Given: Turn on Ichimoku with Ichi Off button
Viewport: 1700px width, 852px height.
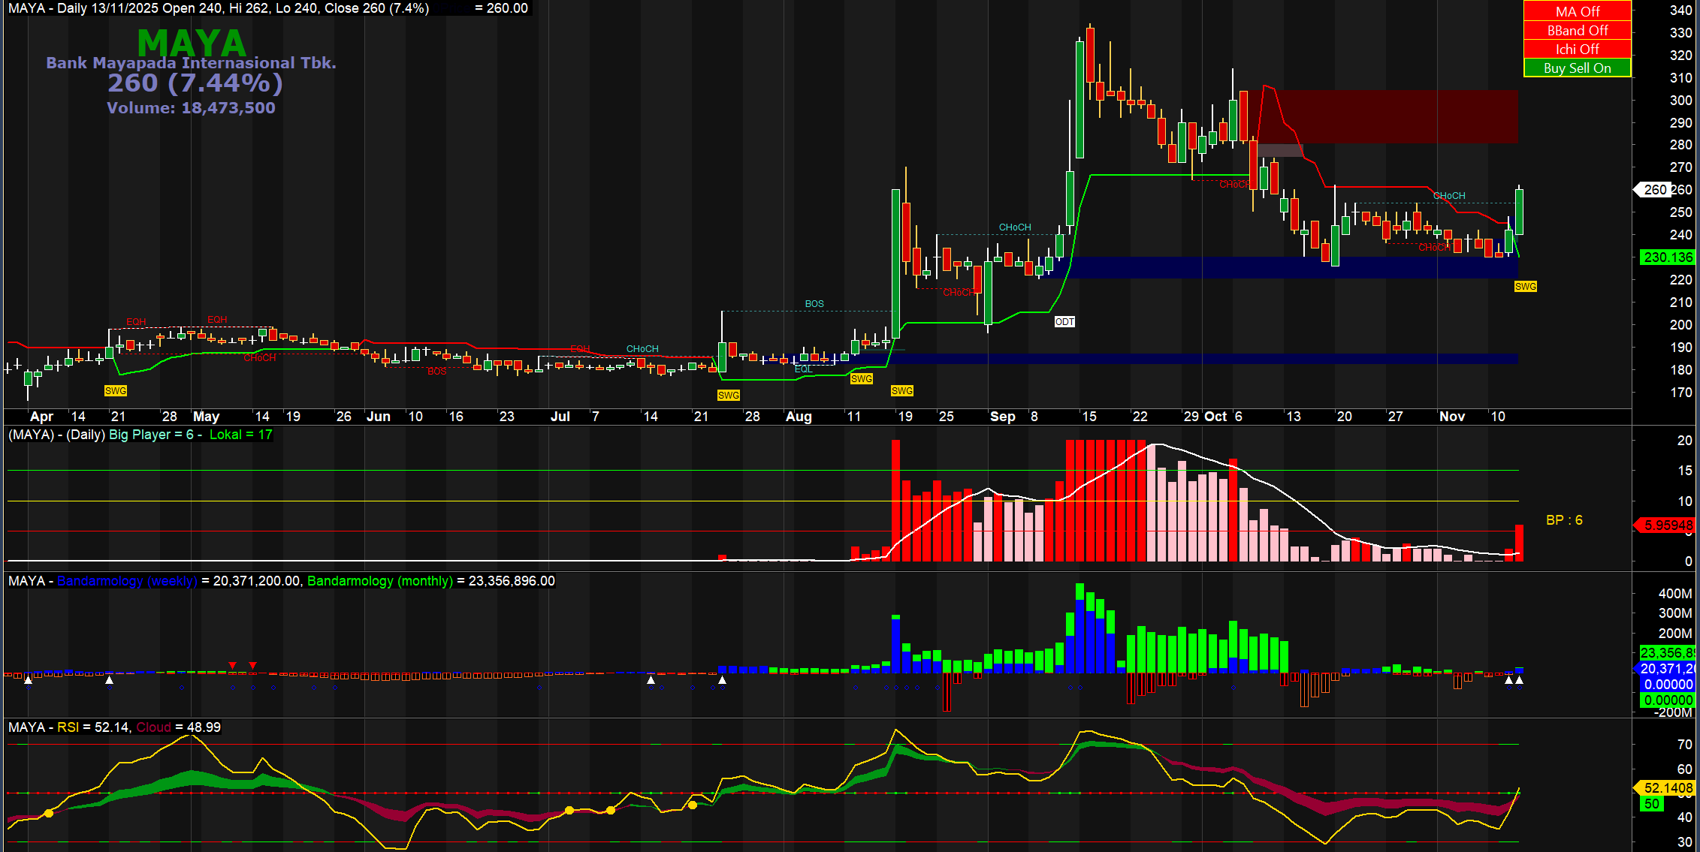Looking at the screenshot, I should pyautogui.click(x=1577, y=49).
